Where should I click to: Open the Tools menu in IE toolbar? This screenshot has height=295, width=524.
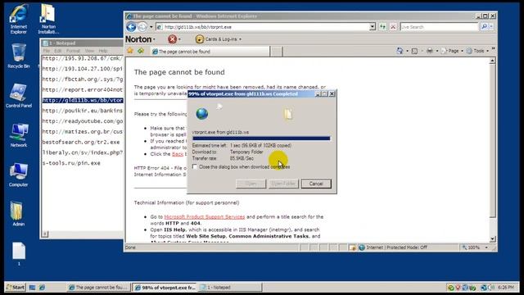tap(477, 51)
